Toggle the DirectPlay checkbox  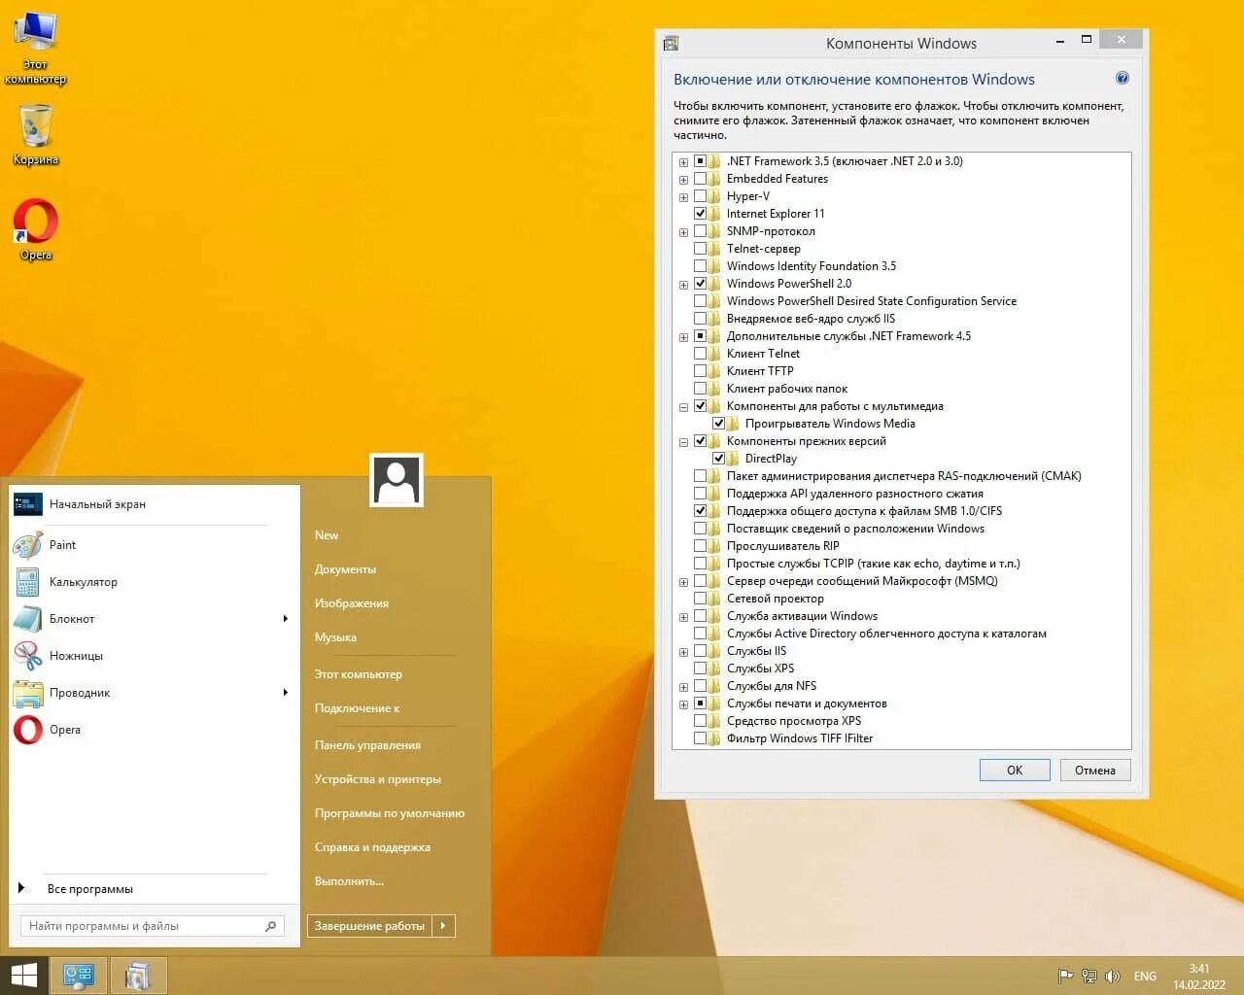point(718,459)
